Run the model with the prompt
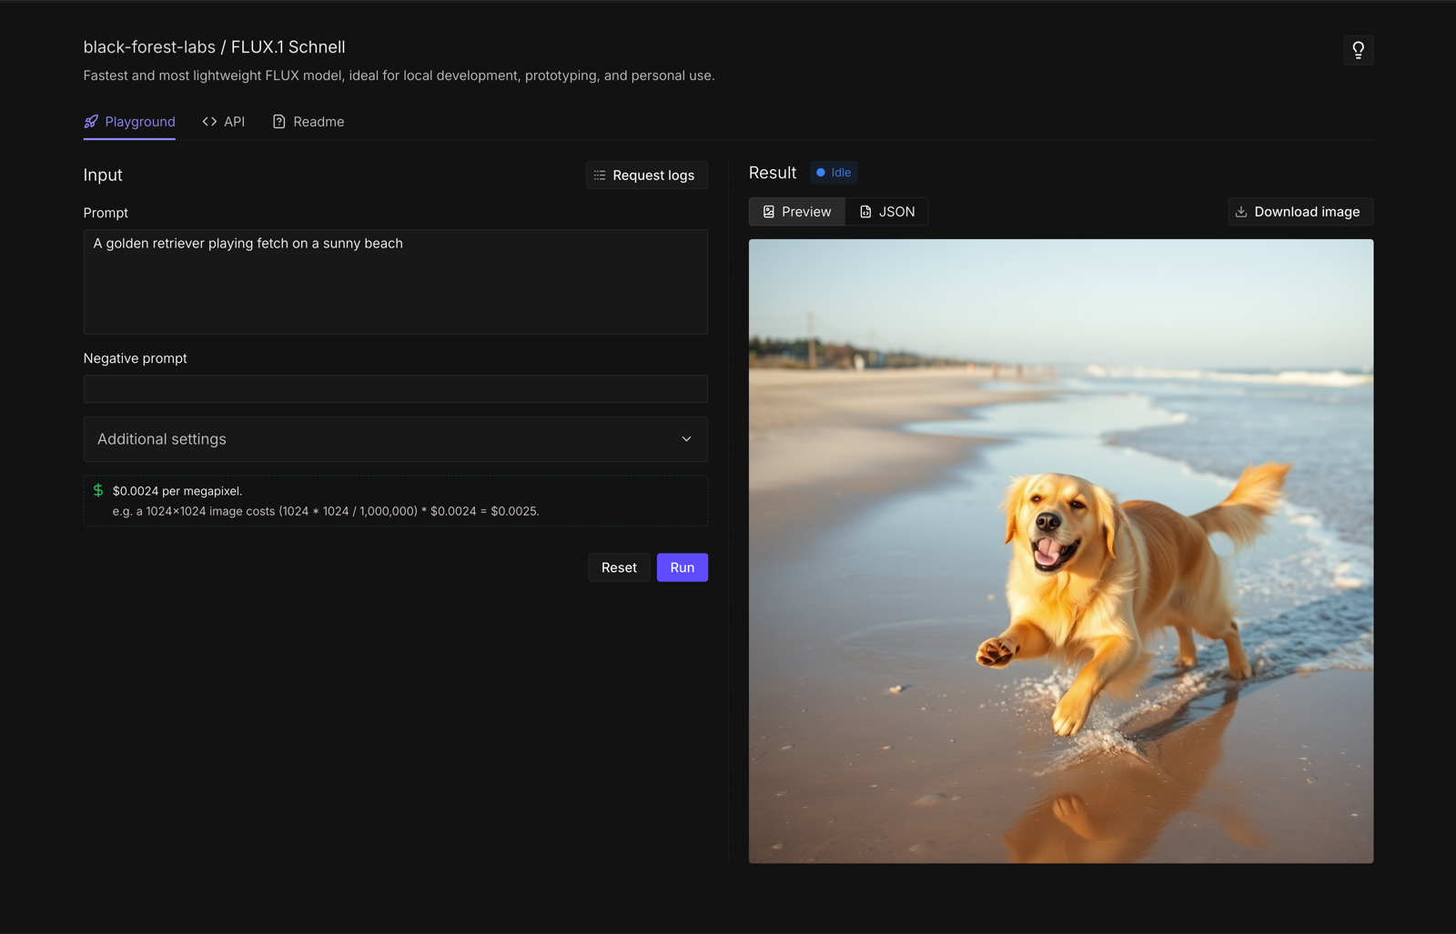Viewport: 1456px width, 934px height. (x=682, y=567)
